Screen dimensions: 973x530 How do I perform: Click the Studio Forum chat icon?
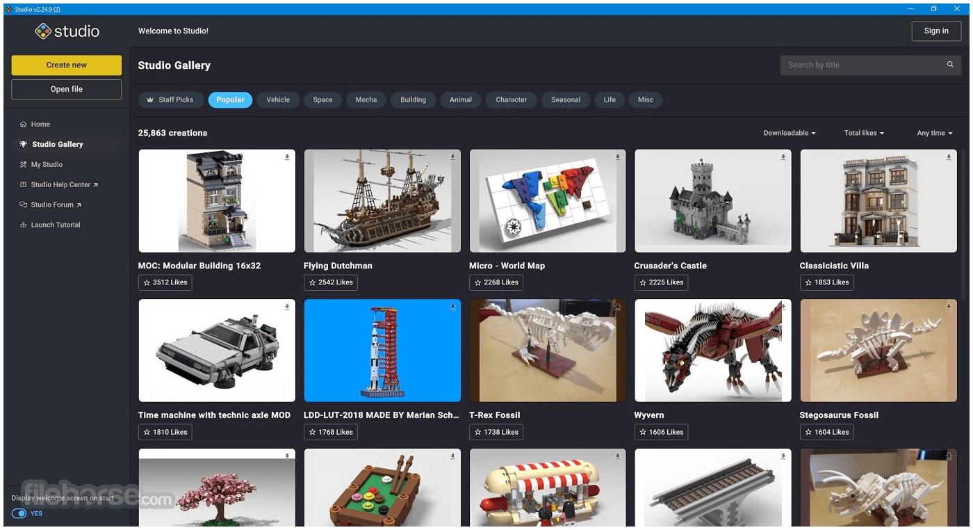point(24,205)
